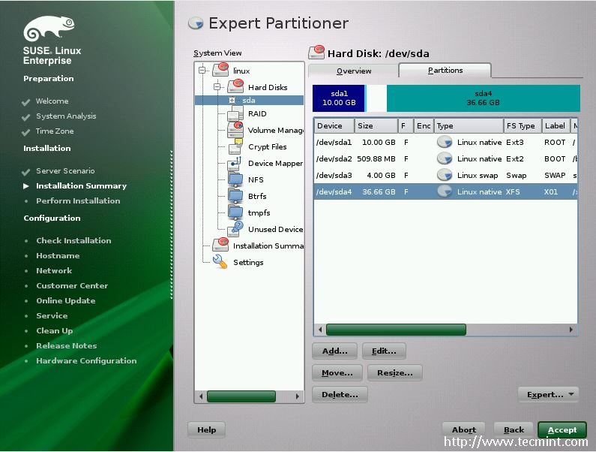Viewport: 596px width, 452px height.
Task: Select the /dev/sda2 row
Action: pos(445,158)
